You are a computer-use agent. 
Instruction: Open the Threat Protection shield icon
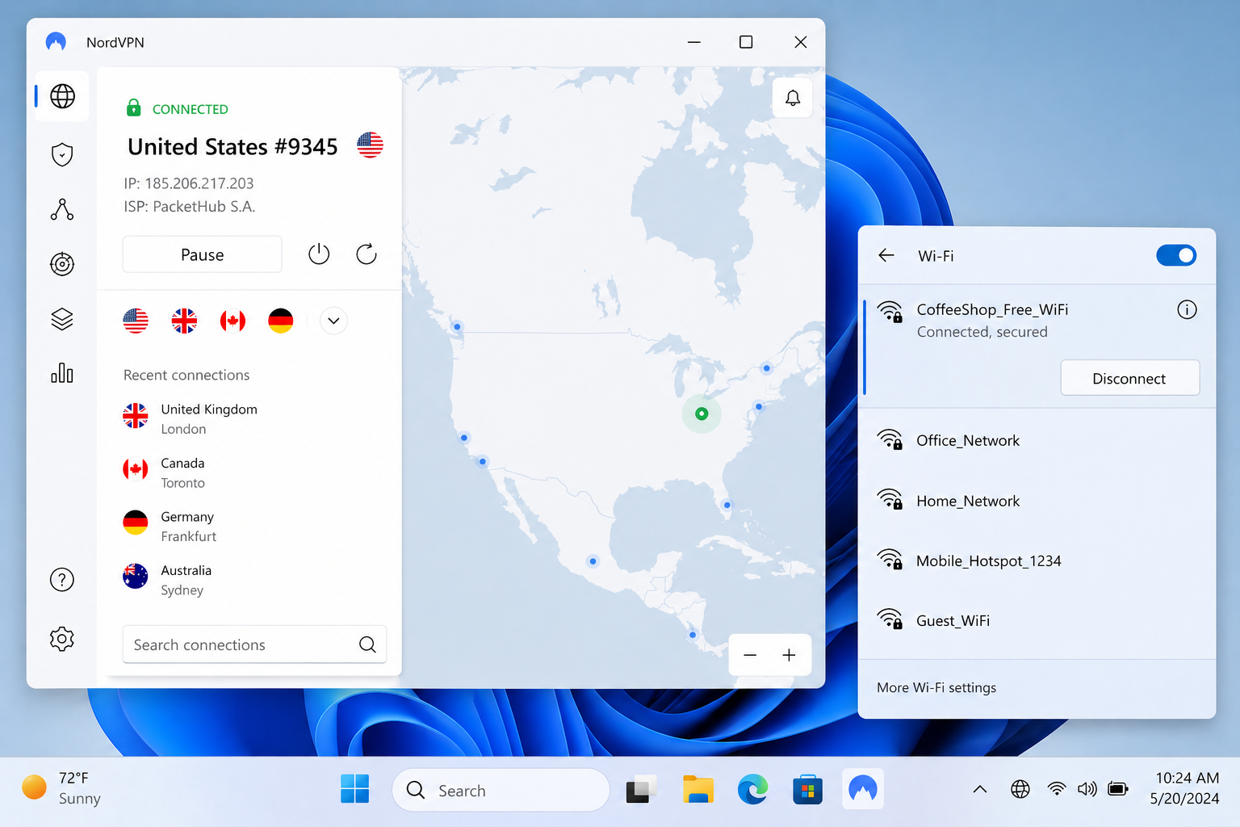[x=62, y=154]
